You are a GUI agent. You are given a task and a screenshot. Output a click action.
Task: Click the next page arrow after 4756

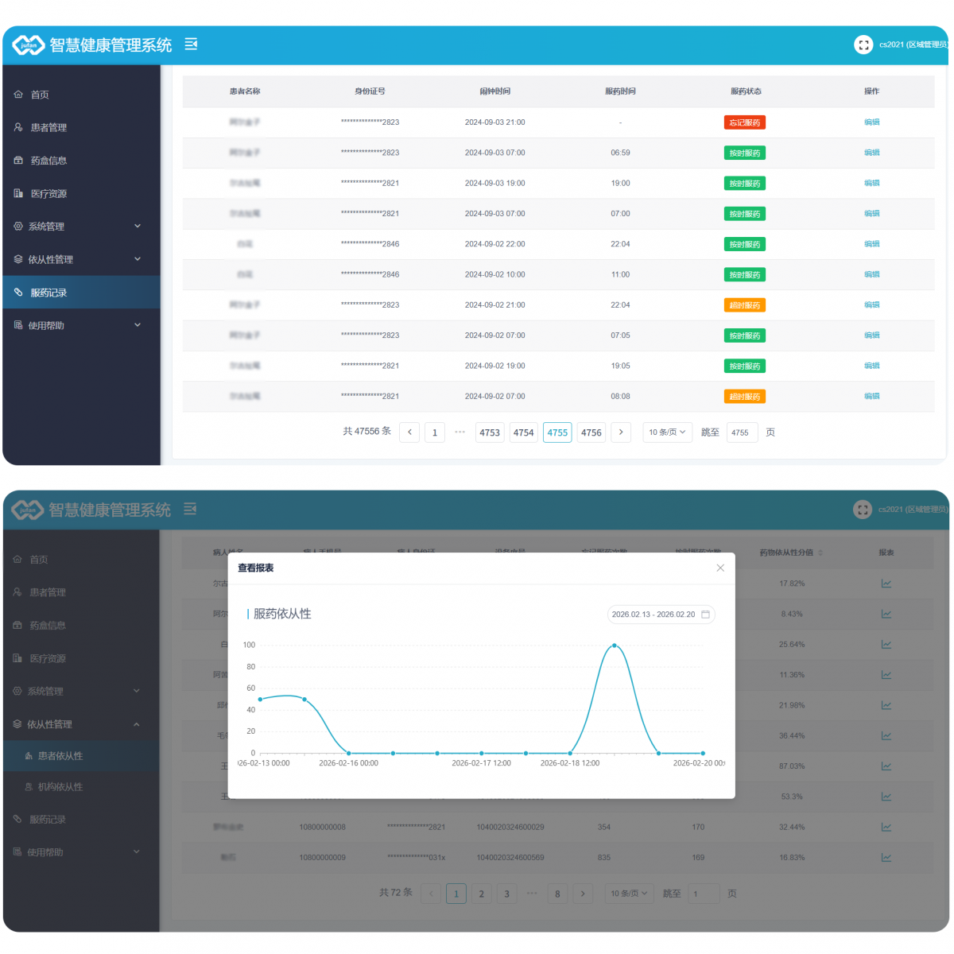(x=621, y=432)
